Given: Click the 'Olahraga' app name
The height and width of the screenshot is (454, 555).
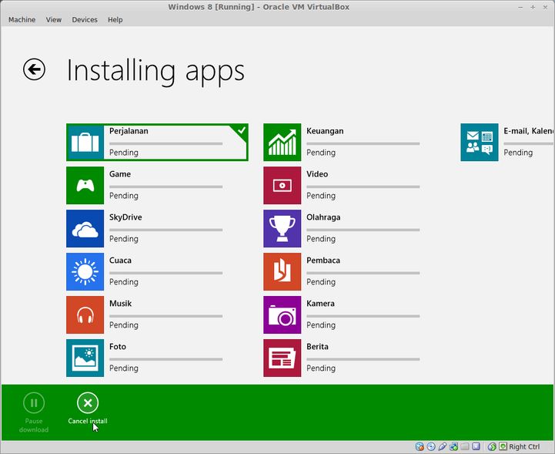Looking at the screenshot, I should point(323,217).
